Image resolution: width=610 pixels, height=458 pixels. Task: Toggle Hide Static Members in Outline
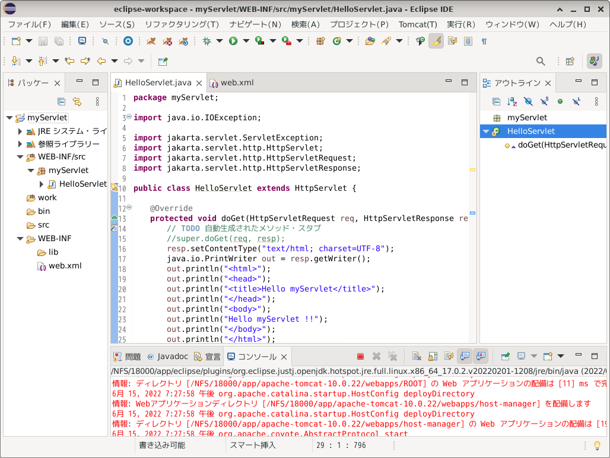[544, 102]
